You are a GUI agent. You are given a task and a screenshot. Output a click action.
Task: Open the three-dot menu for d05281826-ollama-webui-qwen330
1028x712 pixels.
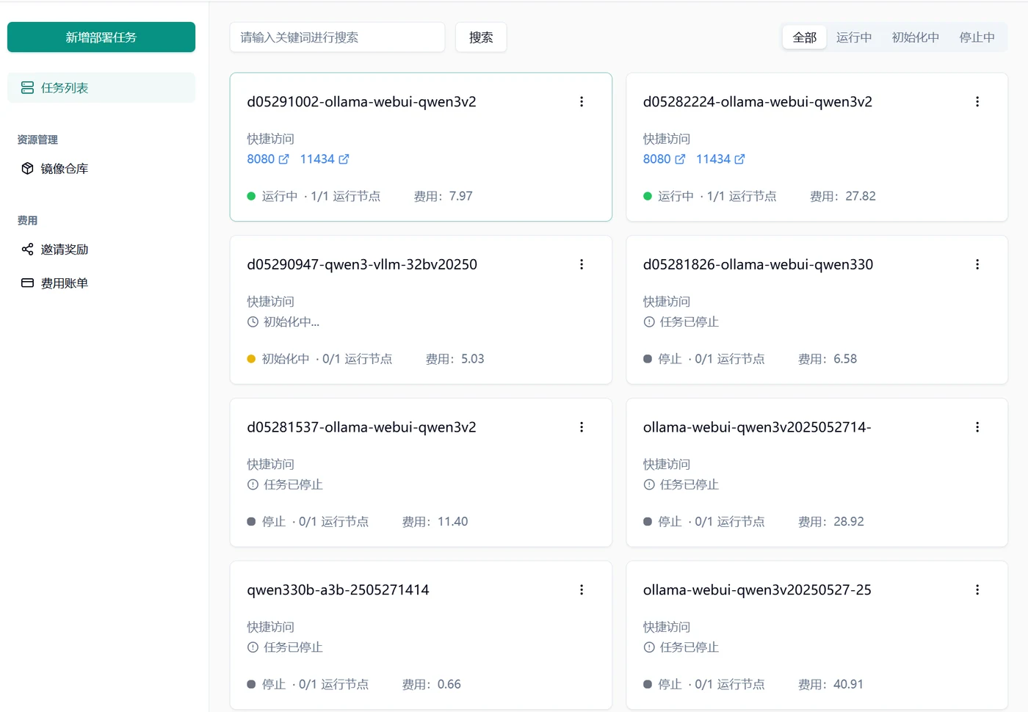pyautogui.click(x=977, y=264)
